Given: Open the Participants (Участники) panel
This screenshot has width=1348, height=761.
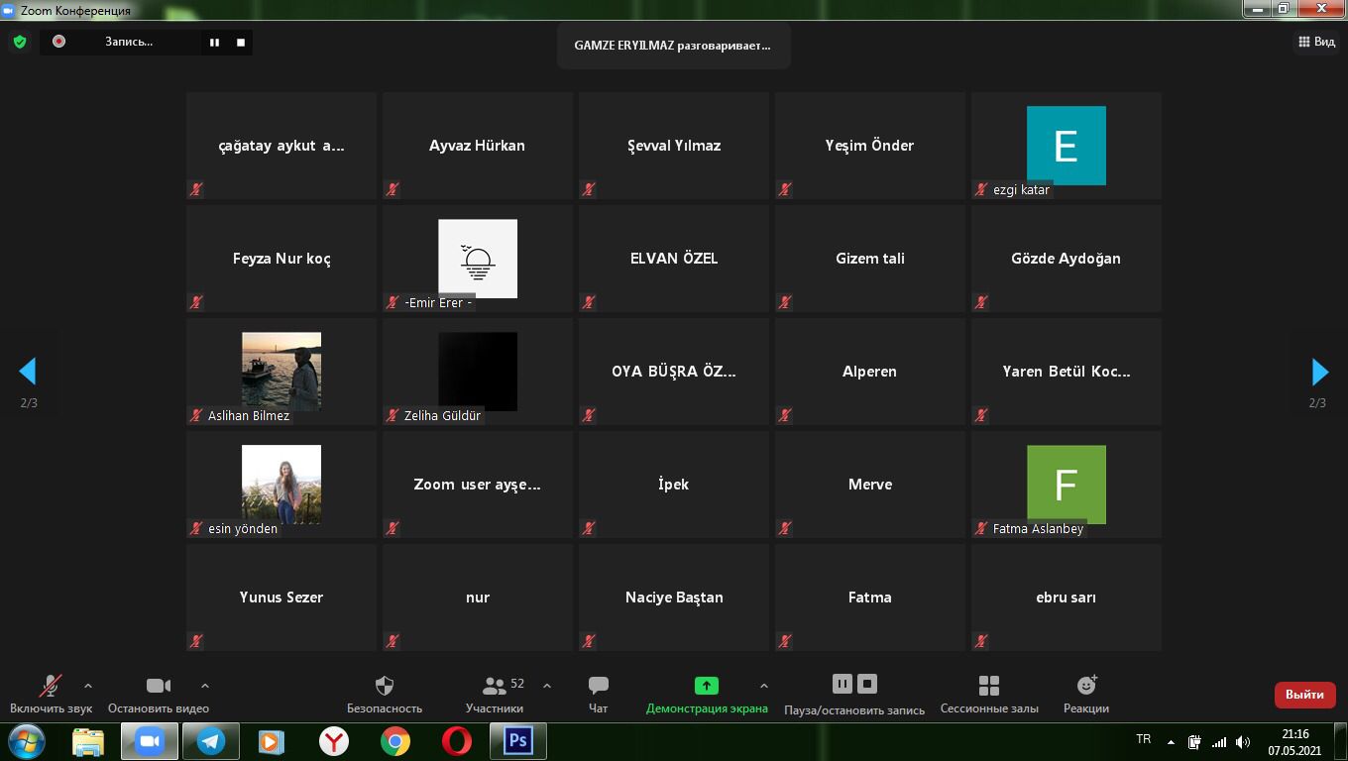Looking at the screenshot, I should [x=495, y=686].
